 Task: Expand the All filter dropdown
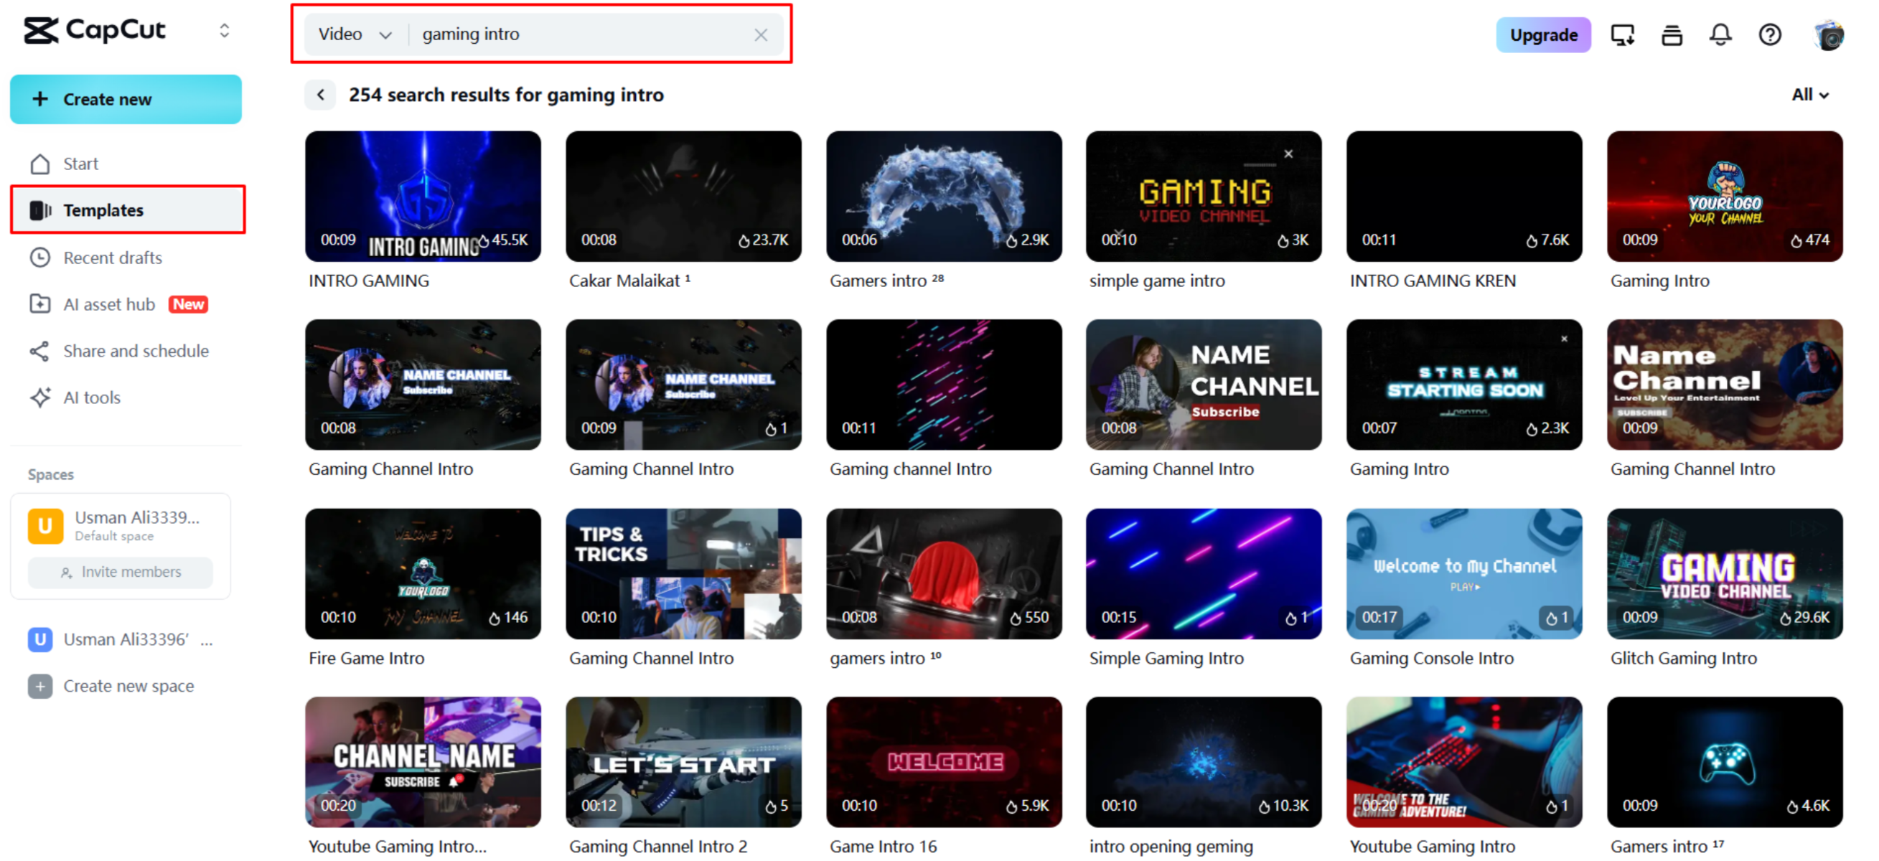click(1809, 95)
